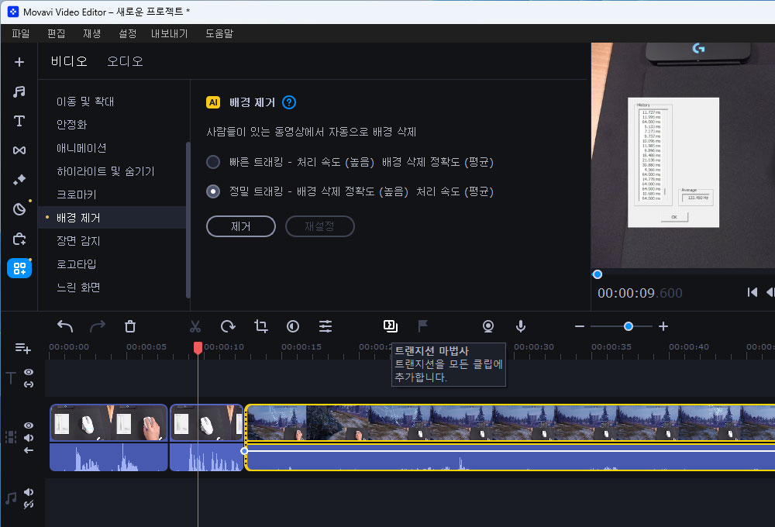Launch the Transition Wizard icon
775x527 pixels.
click(391, 326)
